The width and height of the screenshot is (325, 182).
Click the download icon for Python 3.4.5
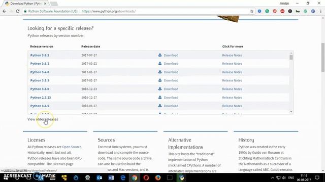160,106
